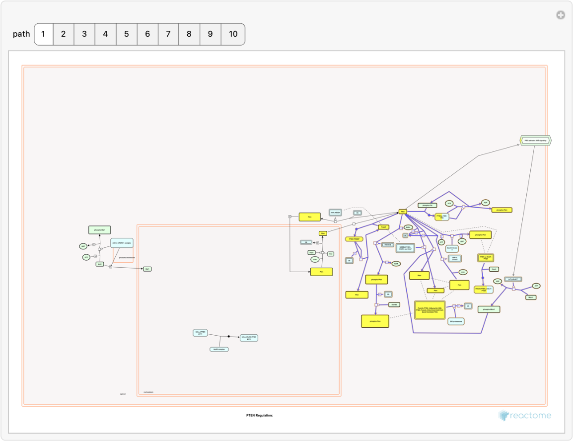Viewport: 574px width, 442px height.
Task: Select the 26S proteasome node
Action: (x=456, y=322)
